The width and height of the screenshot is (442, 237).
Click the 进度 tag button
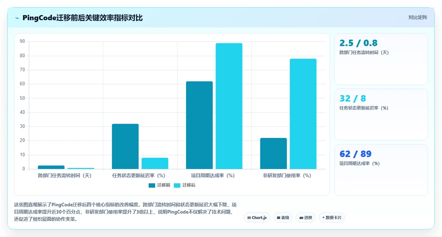(306, 218)
